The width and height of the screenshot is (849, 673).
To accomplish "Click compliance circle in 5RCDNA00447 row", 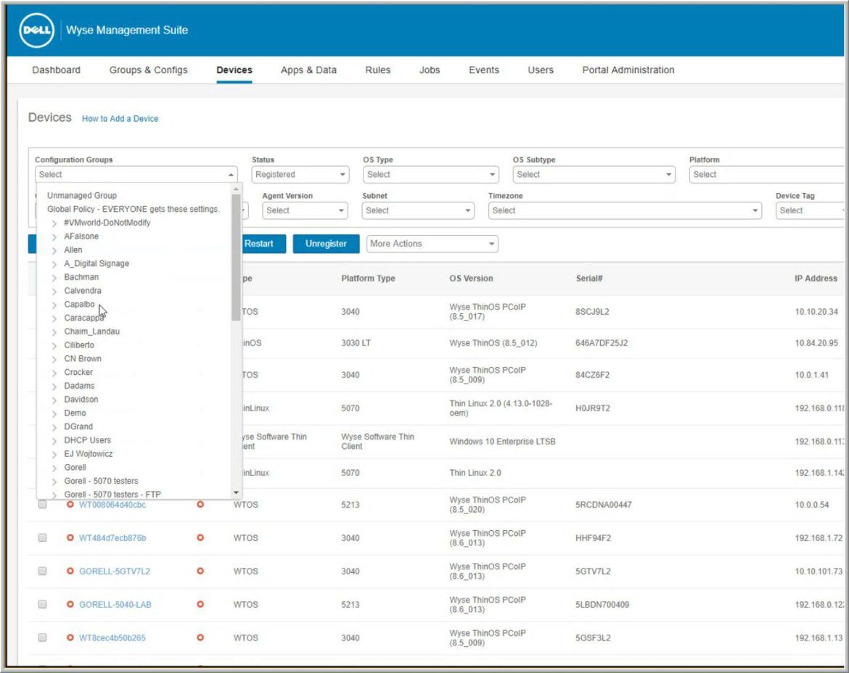I will pos(200,504).
